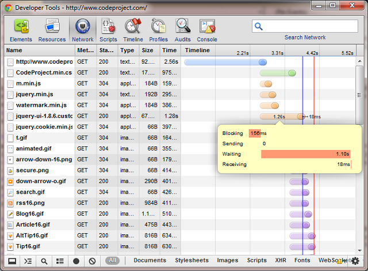Click the rss16.png file icon

[10, 203]
